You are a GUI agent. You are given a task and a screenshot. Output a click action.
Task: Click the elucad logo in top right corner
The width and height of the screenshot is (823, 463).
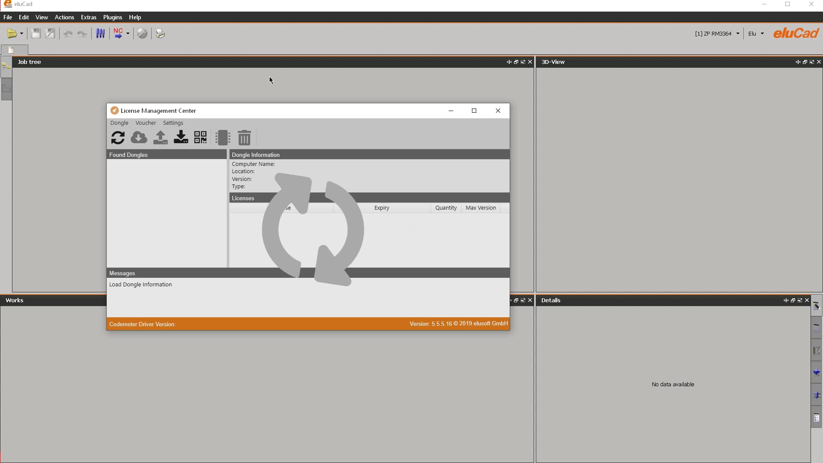point(796,33)
